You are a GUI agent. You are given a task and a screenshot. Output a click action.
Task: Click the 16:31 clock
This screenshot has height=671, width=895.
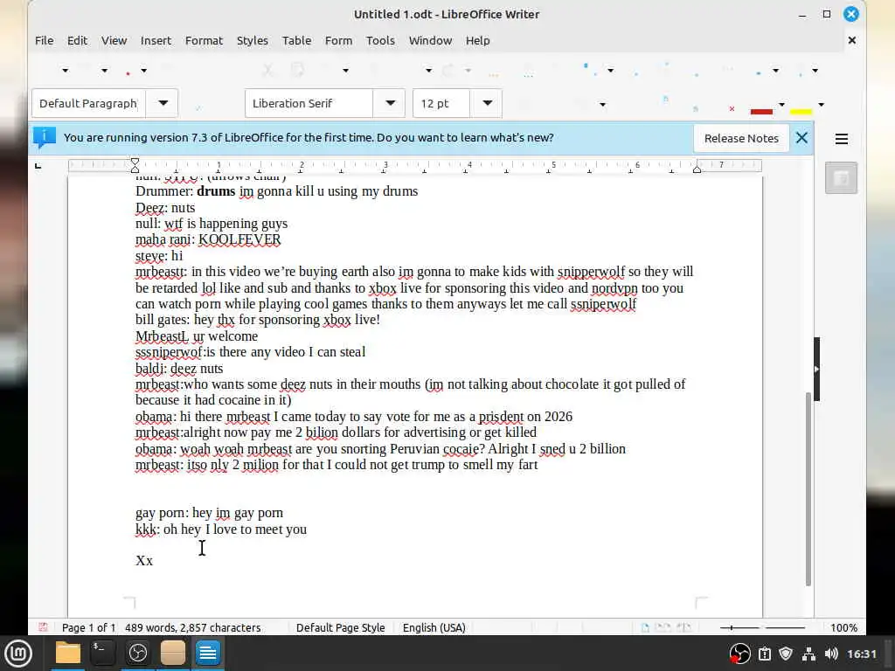coord(861,654)
